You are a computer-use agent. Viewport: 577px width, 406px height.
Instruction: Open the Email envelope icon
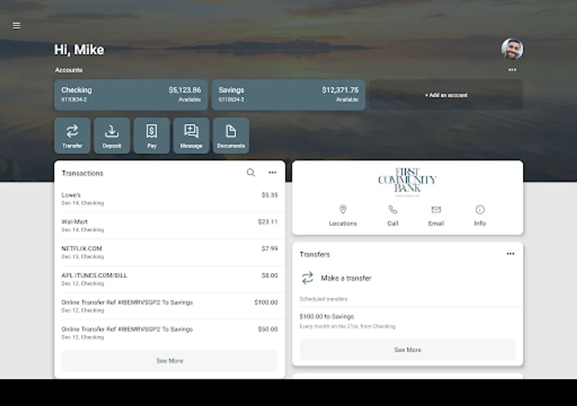[436, 209]
